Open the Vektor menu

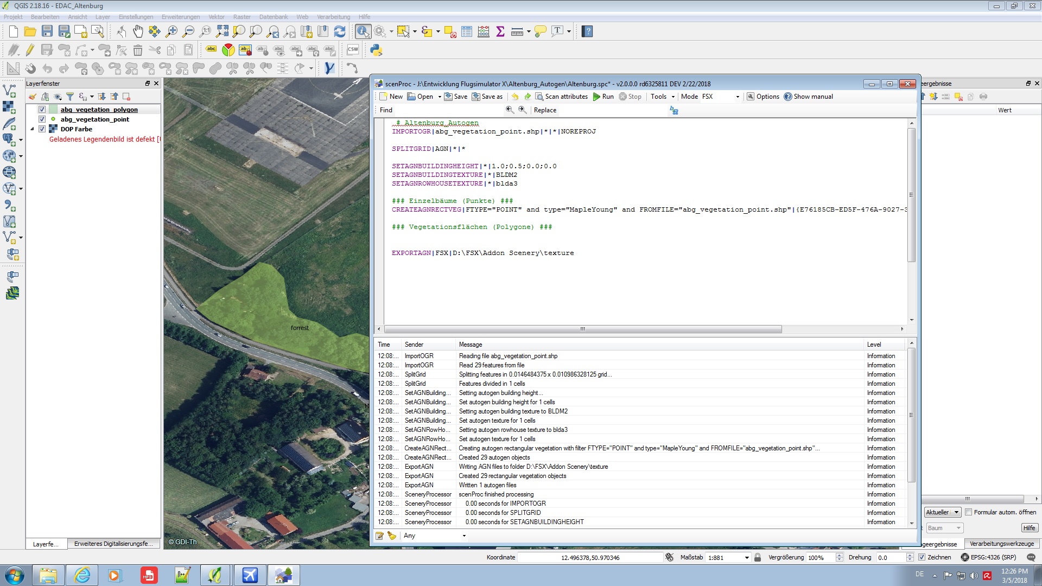tap(217, 17)
